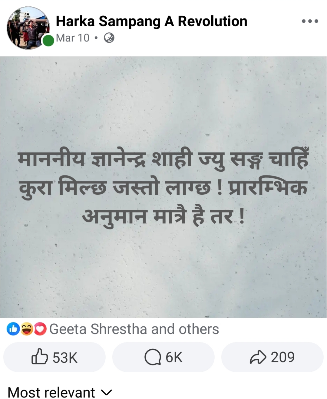Like the post with 53K likes
Viewport: 327px width, 399px height.
(x=54, y=357)
